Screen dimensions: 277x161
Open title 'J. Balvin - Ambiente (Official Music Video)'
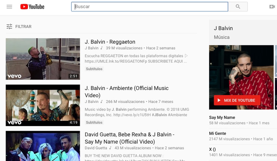[x=127, y=92]
